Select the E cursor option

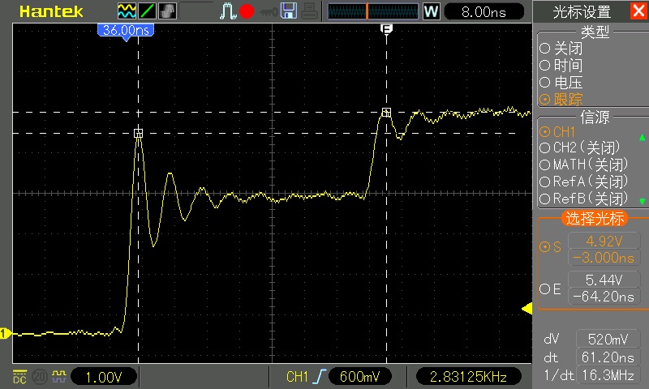pos(551,289)
